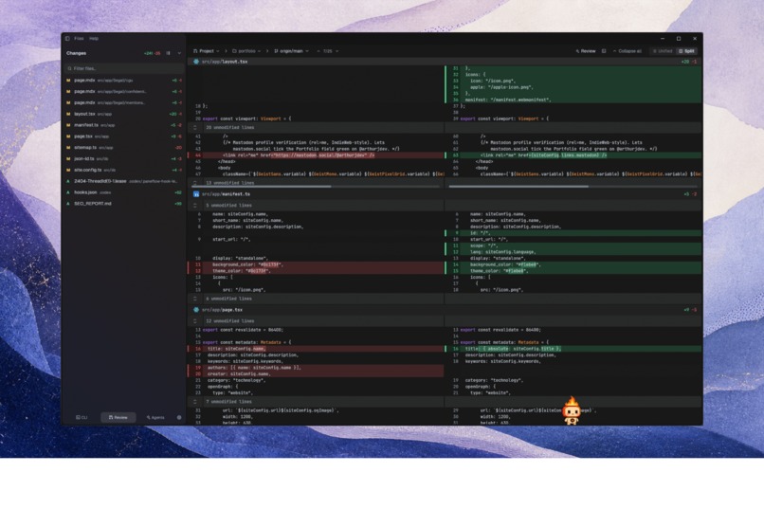
Task: Open settings with the bottom gear icon
Action: point(179,418)
